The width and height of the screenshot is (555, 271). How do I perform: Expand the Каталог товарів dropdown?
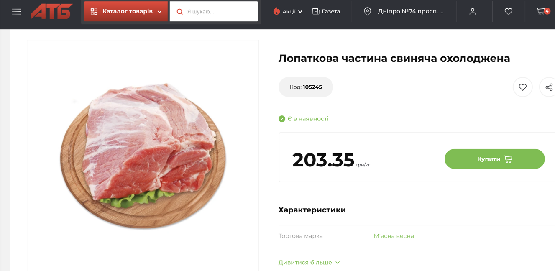[126, 11]
